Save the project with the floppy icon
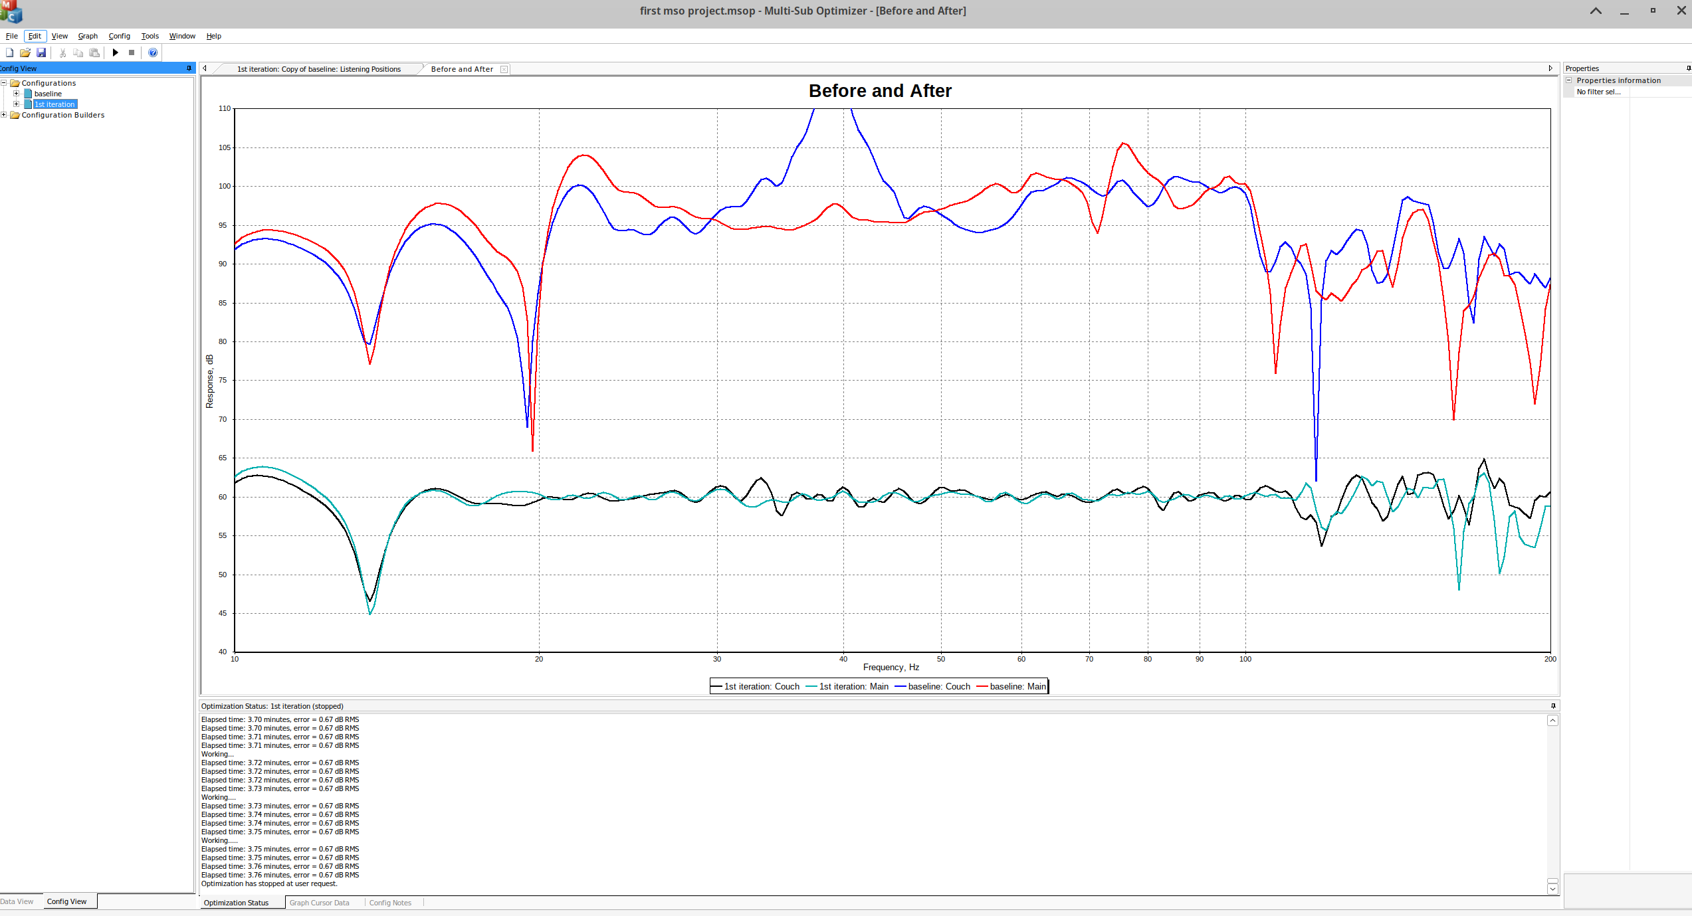Viewport: 1692px width, 916px height. point(41,52)
